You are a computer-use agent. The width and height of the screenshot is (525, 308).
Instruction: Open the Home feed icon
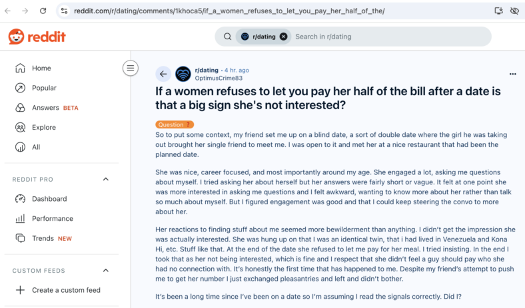pos(20,68)
